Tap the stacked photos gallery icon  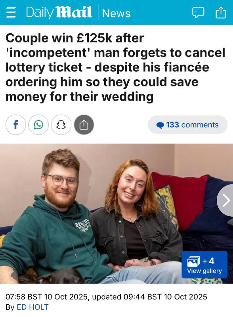pyautogui.click(x=193, y=261)
